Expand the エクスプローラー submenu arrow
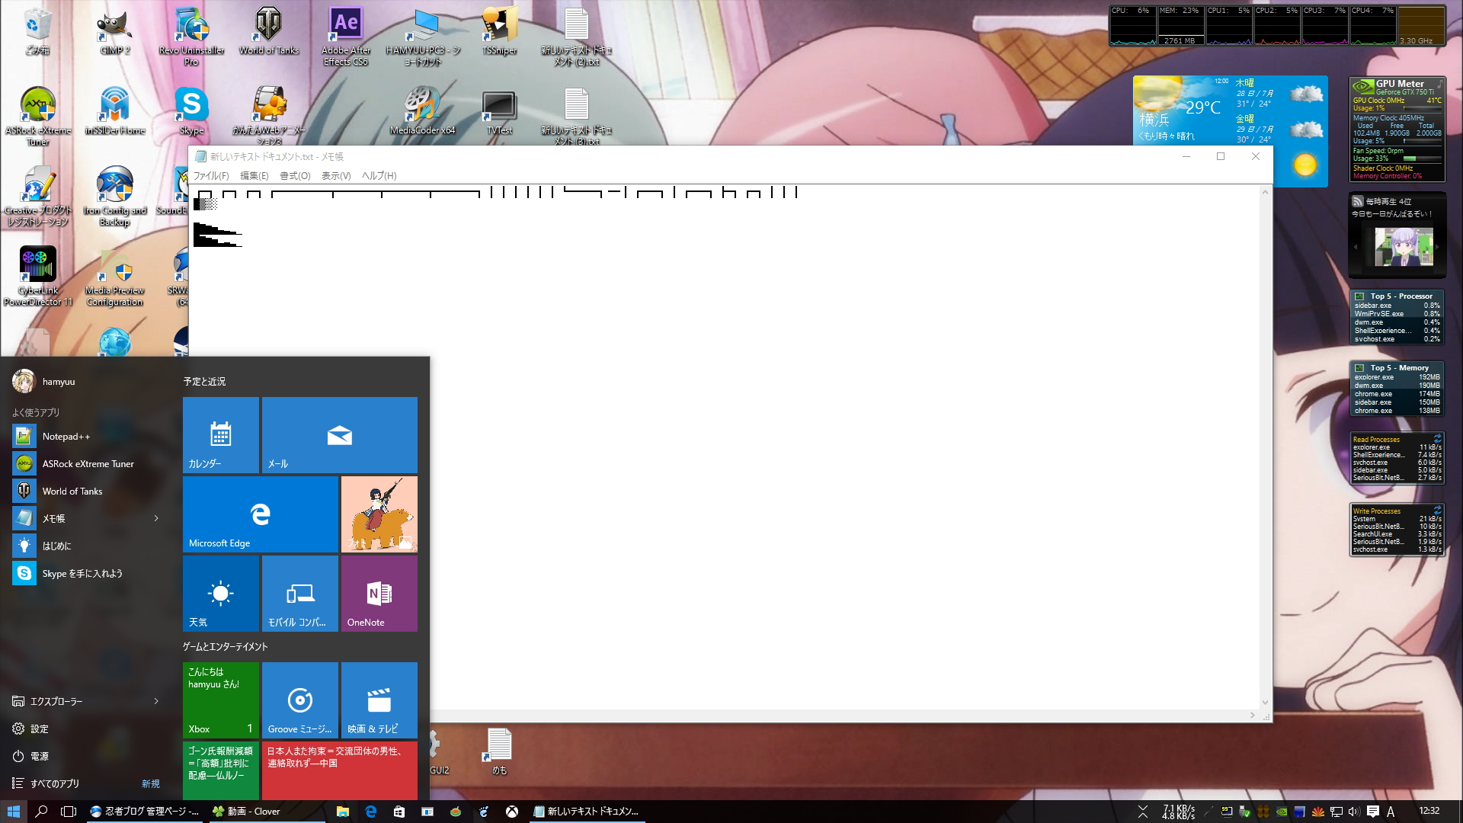 156,701
